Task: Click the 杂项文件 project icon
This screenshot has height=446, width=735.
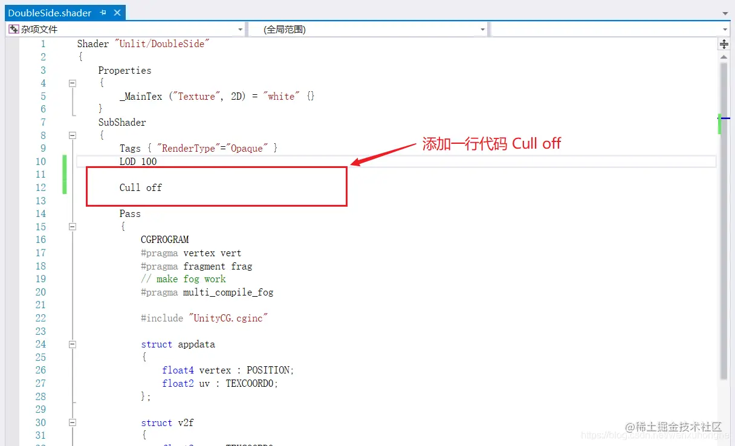Action: click(13, 29)
